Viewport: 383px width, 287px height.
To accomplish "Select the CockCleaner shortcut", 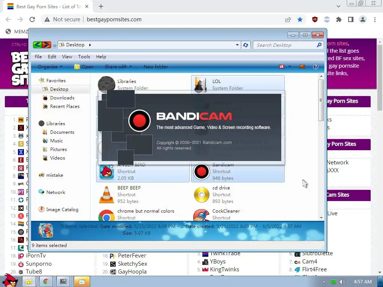I will pyautogui.click(x=238, y=214).
